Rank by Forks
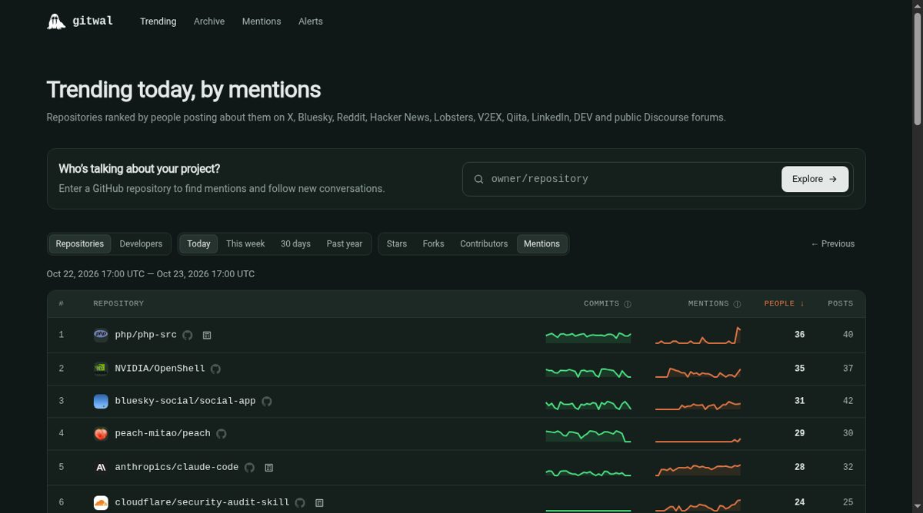This screenshot has height=513, width=923. tap(433, 243)
